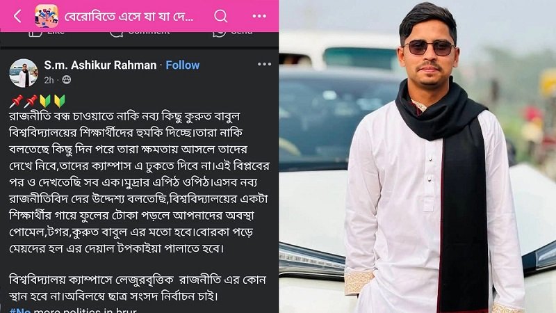Open the group avatar icon in header

(47, 16)
